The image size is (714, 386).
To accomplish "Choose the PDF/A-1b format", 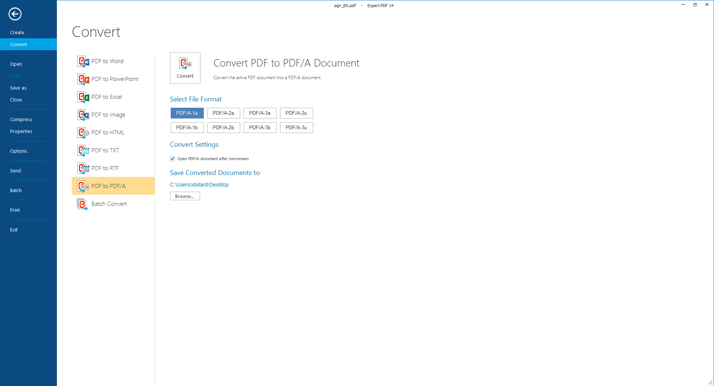I will [x=187, y=127].
